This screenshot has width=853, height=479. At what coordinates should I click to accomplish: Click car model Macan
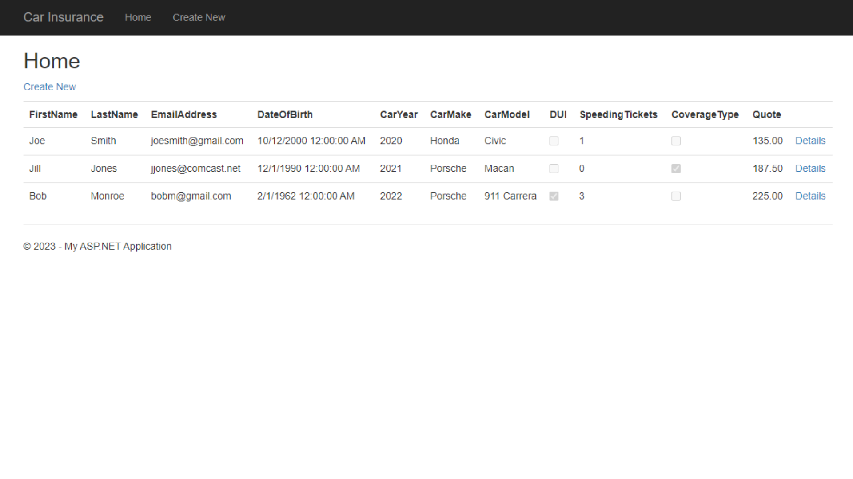[x=499, y=169]
